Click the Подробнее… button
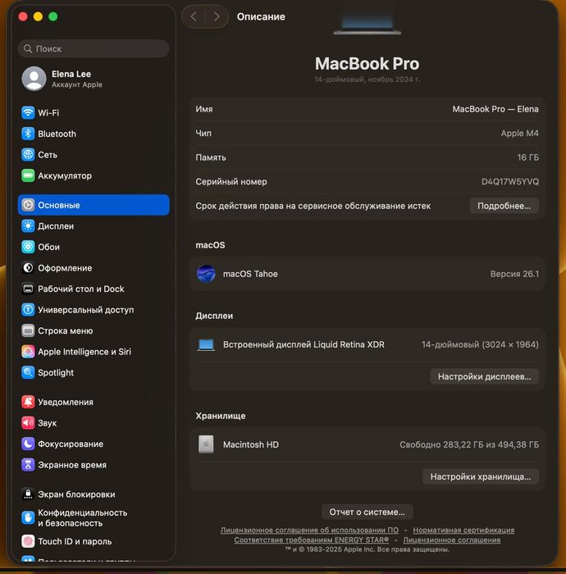 coord(504,206)
